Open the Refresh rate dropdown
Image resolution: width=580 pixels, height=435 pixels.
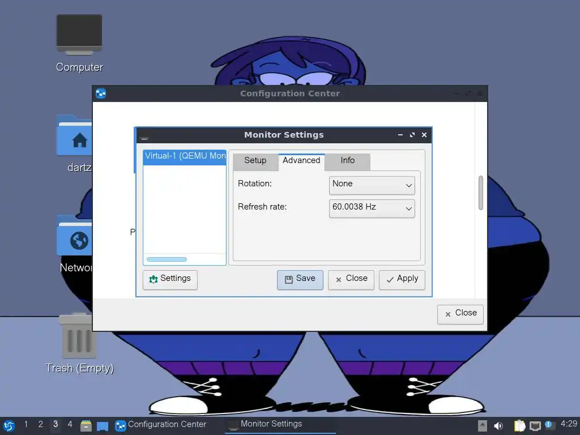(372, 208)
